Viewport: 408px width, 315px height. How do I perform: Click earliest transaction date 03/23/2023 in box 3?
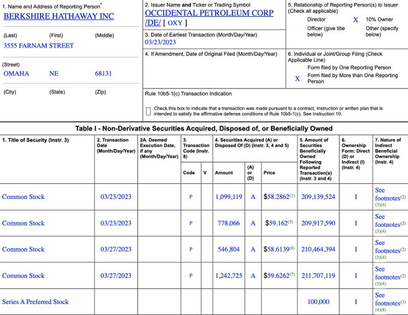tap(160, 42)
